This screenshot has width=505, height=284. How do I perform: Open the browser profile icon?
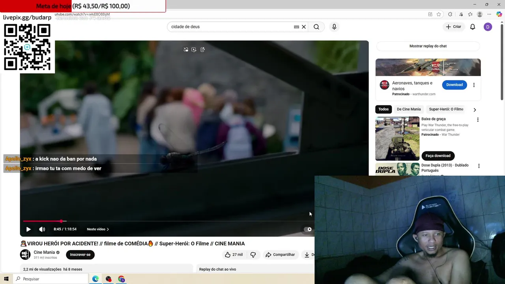480,14
